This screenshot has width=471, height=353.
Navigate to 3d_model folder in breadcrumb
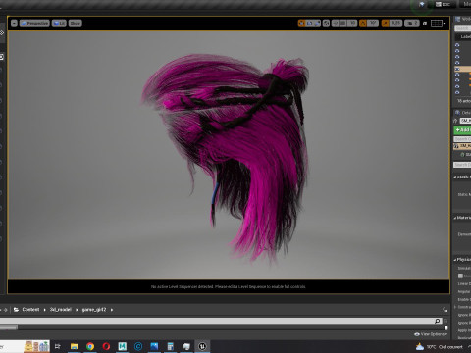(x=61, y=310)
